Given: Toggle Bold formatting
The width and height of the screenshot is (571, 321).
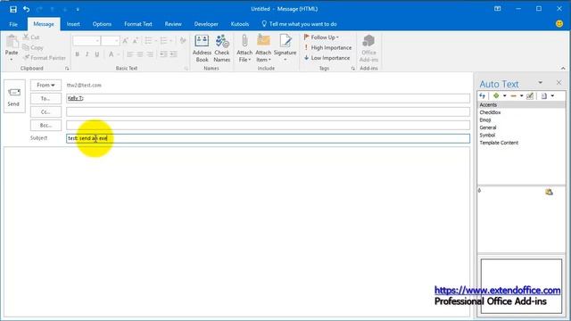Looking at the screenshot, I should coord(78,54).
